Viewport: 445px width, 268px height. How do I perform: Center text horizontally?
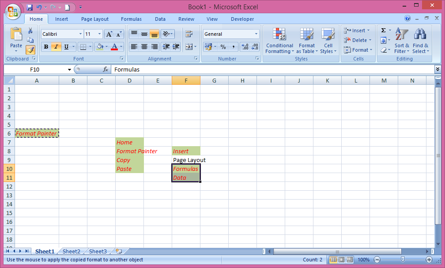[x=144, y=47]
